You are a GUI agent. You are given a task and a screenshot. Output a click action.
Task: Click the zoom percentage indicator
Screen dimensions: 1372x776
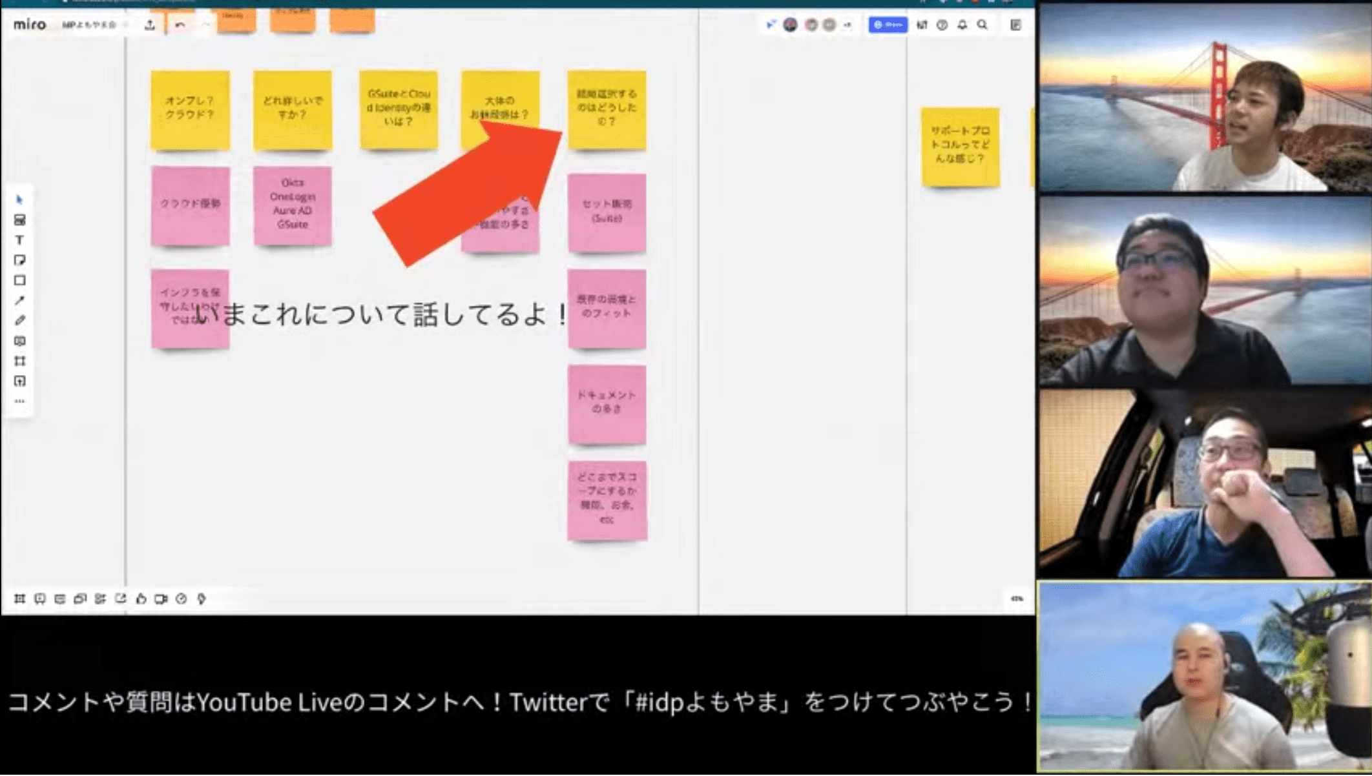click(x=1017, y=598)
